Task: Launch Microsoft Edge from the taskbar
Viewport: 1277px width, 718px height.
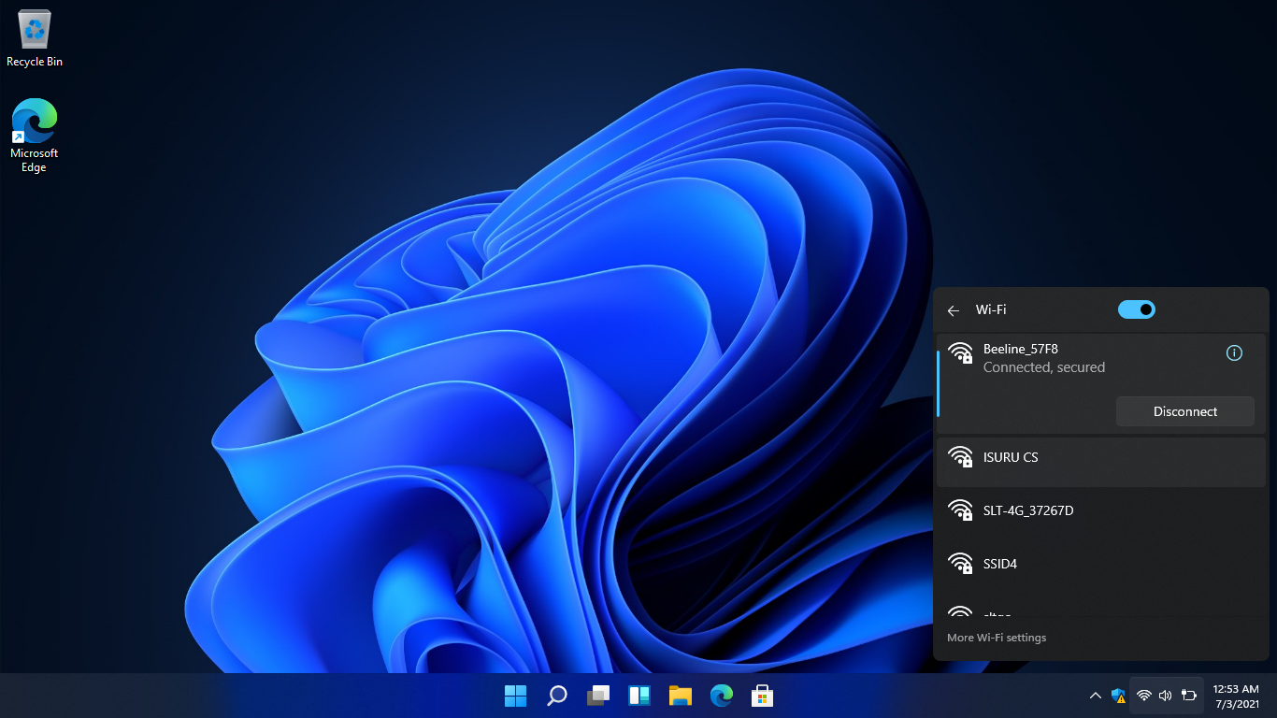Action: click(722, 696)
